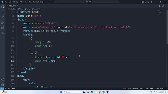Run the file with the play button

point(160,6)
